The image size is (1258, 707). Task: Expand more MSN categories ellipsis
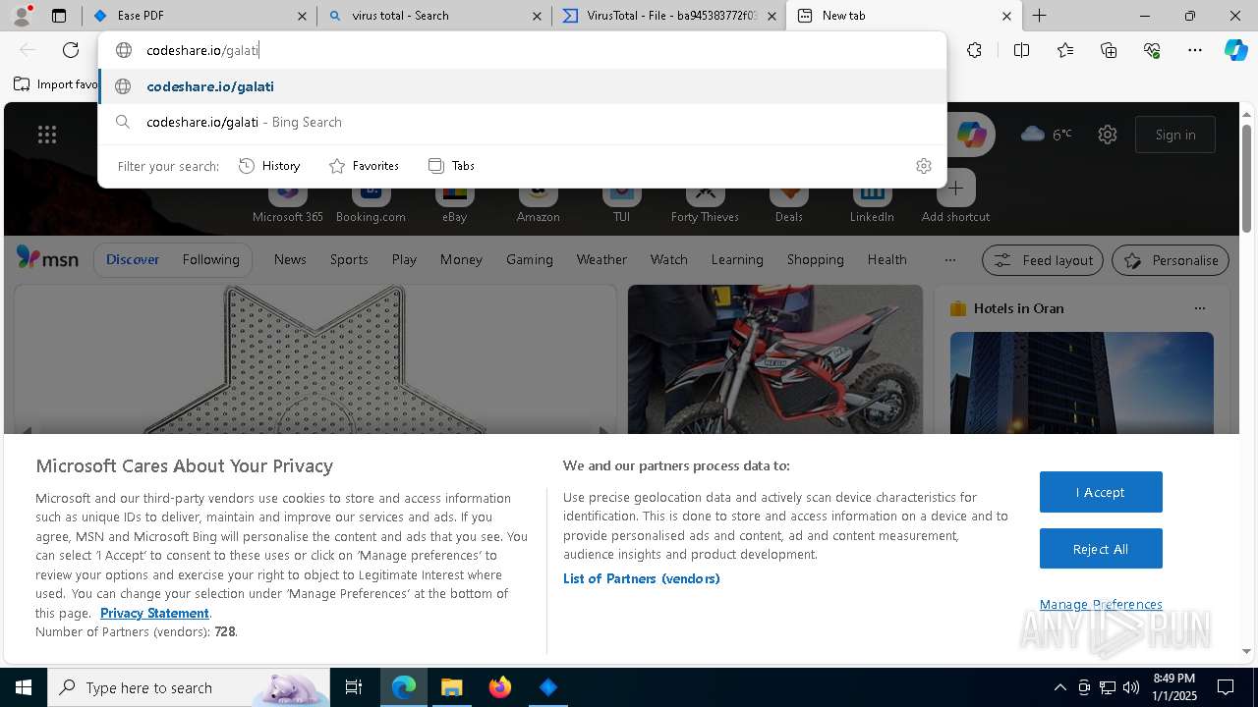point(949,260)
